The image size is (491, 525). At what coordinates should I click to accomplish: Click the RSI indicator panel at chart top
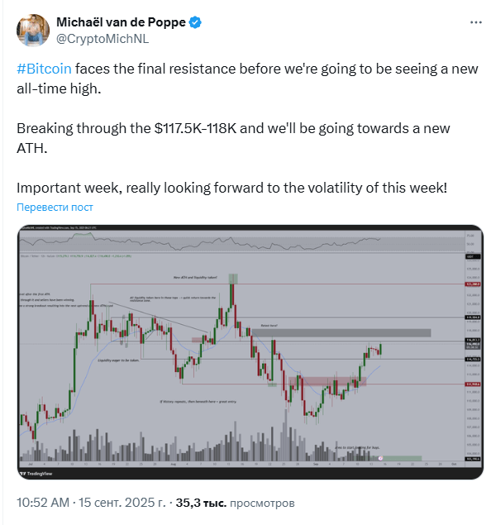point(242,241)
